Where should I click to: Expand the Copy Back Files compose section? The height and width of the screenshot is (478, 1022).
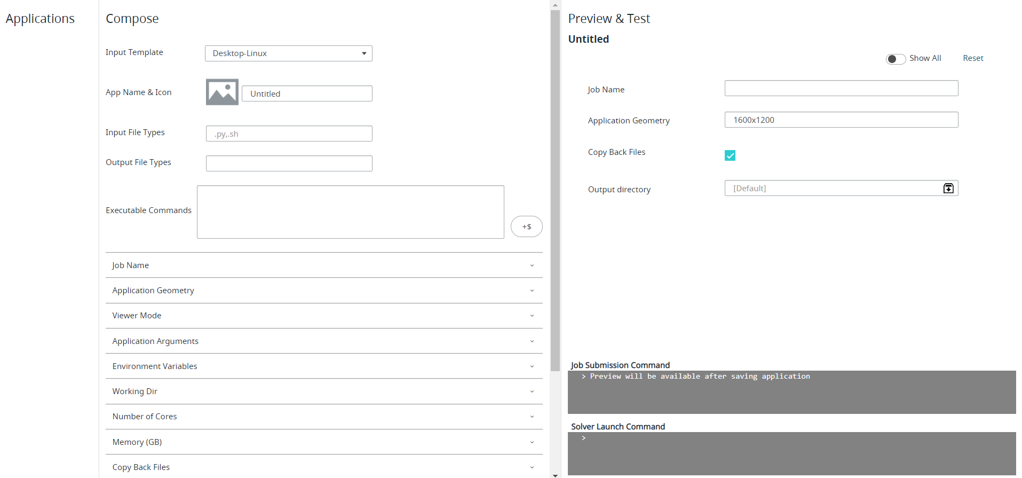tap(324, 467)
